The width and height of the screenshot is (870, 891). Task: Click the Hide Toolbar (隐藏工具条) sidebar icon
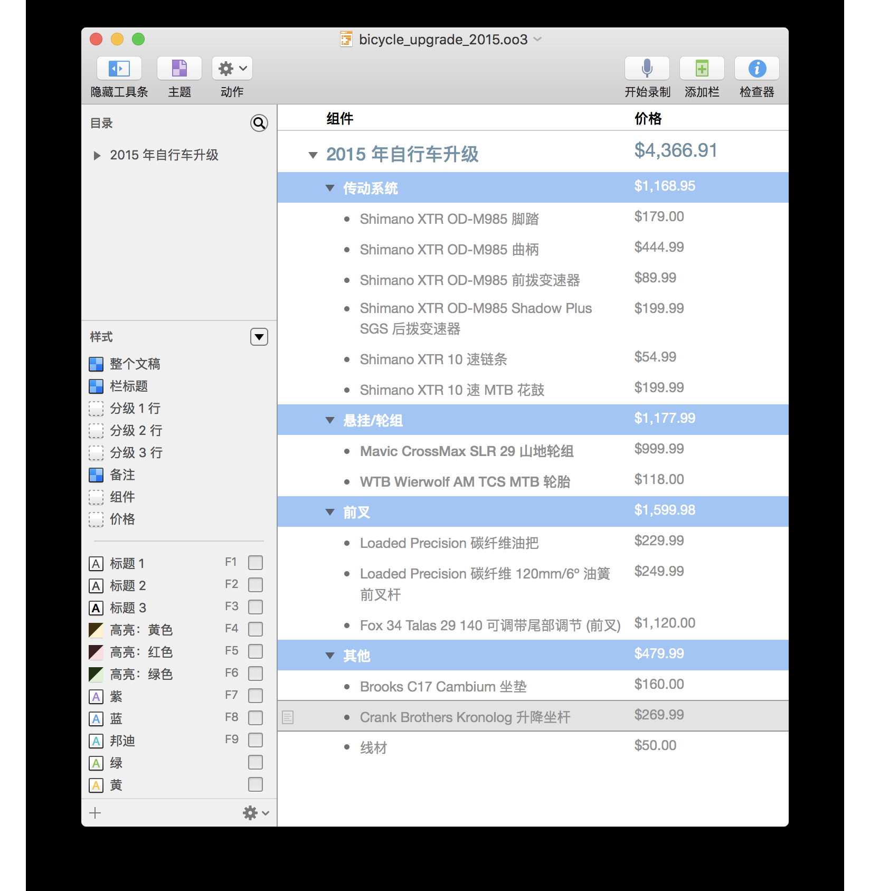[x=119, y=69]
